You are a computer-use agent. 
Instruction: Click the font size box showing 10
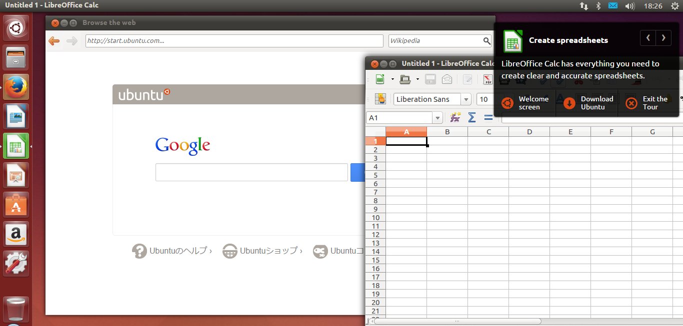[484, 99]
